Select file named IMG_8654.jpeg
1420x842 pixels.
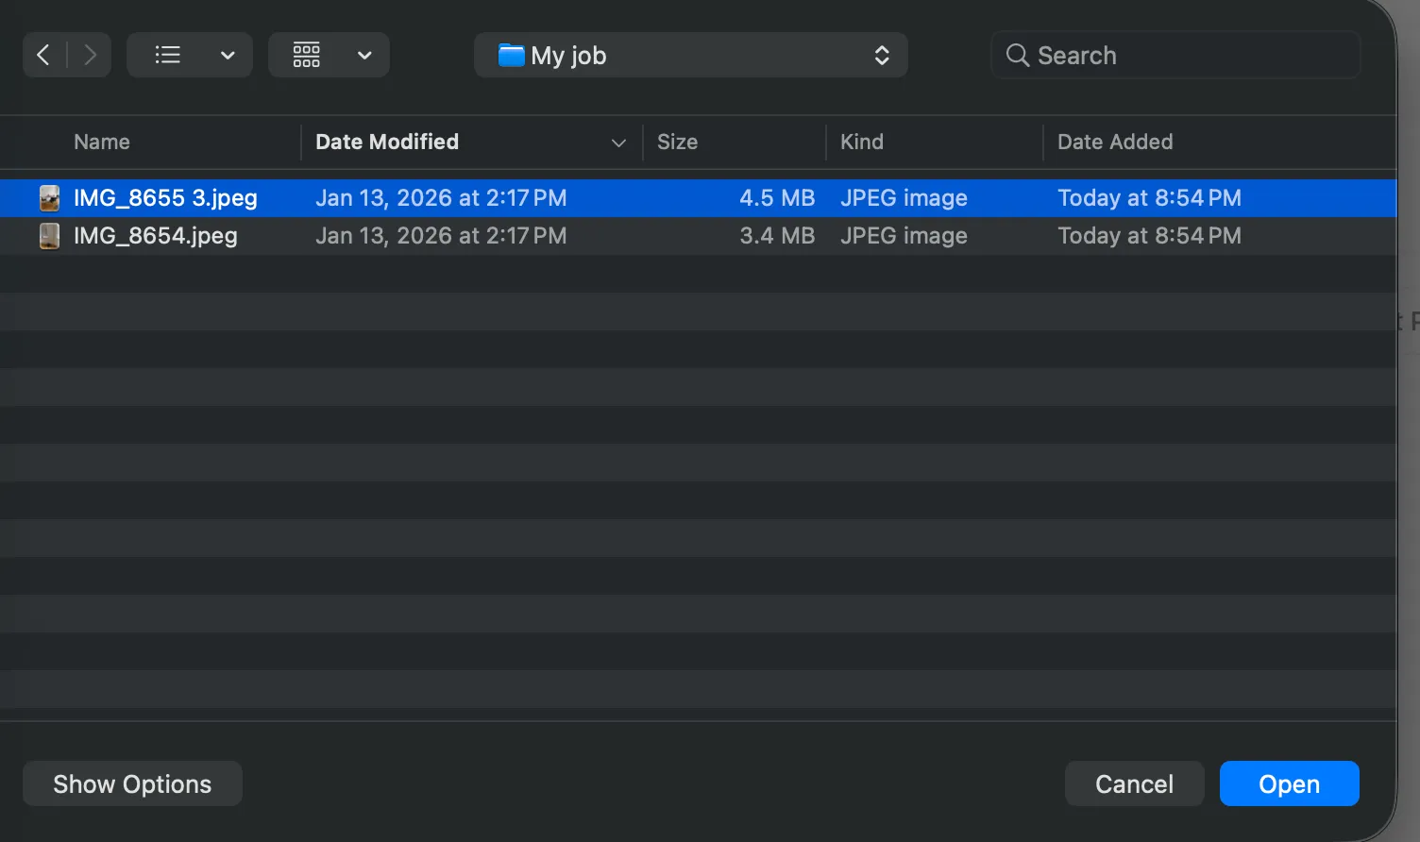[156, 236]
